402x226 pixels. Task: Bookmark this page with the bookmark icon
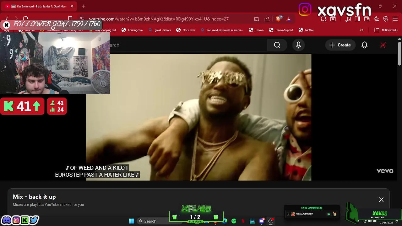[x=70, y=19]
